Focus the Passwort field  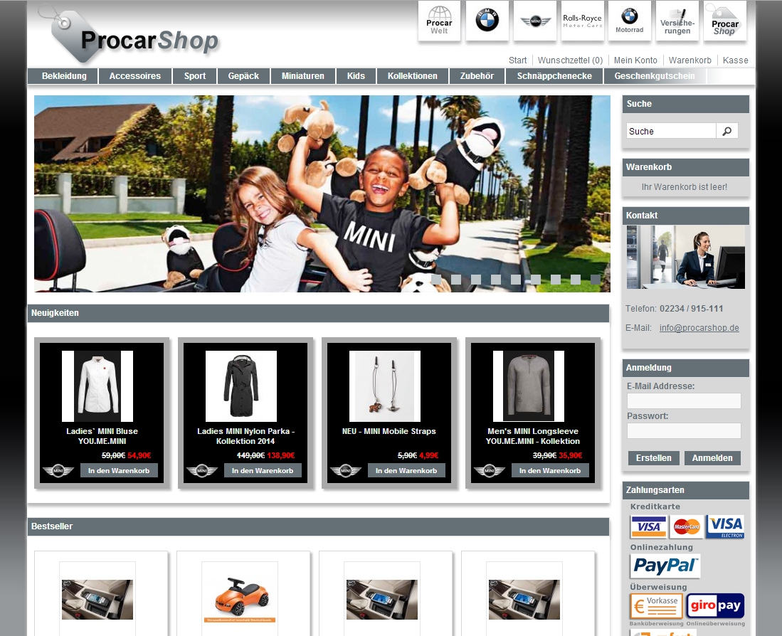(684, 430)
